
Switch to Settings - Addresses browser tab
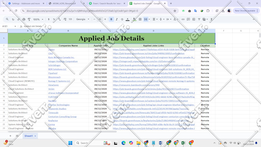tap(26, 3)
